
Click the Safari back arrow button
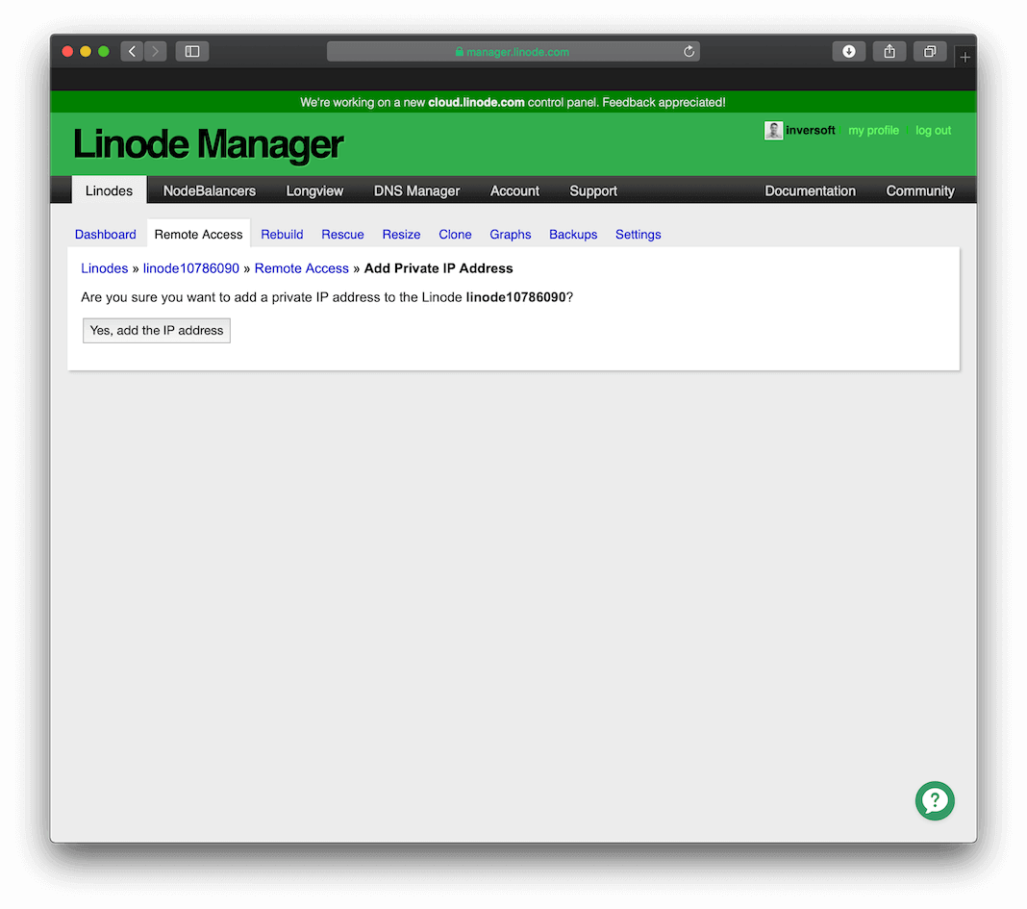pyautogui.click(x=132, y=51)
